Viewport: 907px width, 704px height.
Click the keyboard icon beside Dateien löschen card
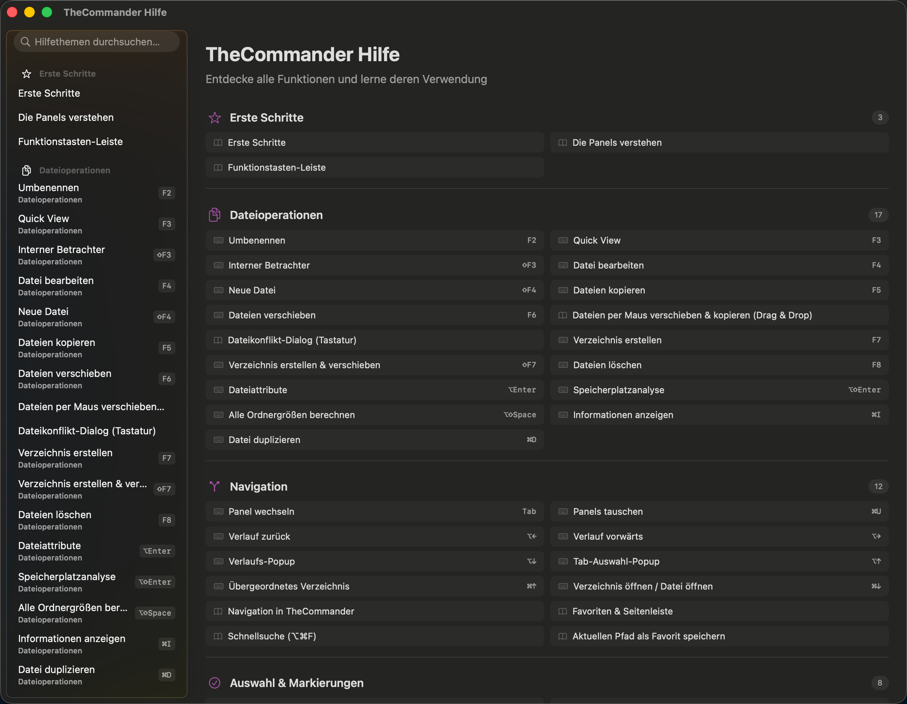[563, 365]
